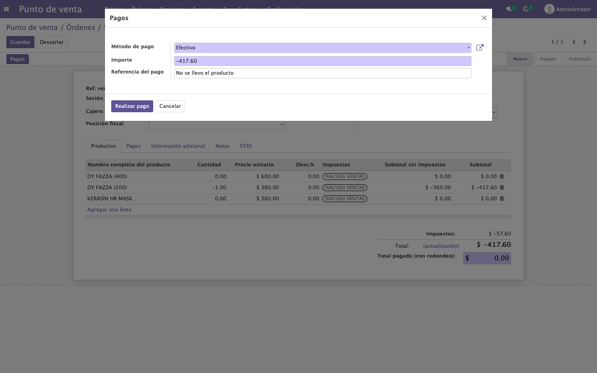This screenshot has width=597, height=373.
Task: Go to the next record arrow
Action: click(585, 42)
